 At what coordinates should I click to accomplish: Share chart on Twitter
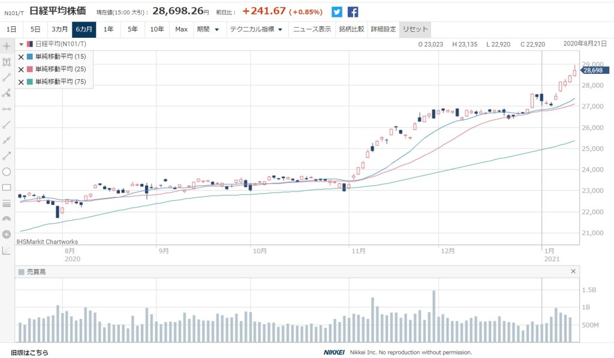pos(337,12)
